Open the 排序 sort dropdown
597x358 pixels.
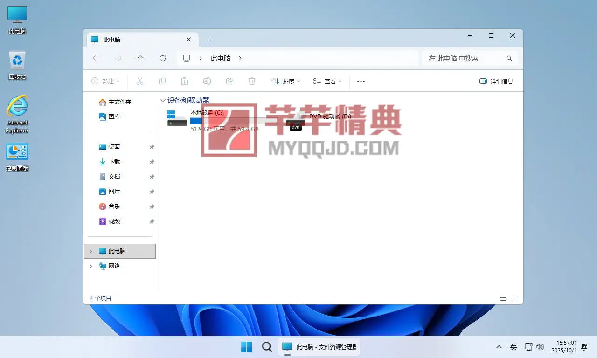coord(286,81)
